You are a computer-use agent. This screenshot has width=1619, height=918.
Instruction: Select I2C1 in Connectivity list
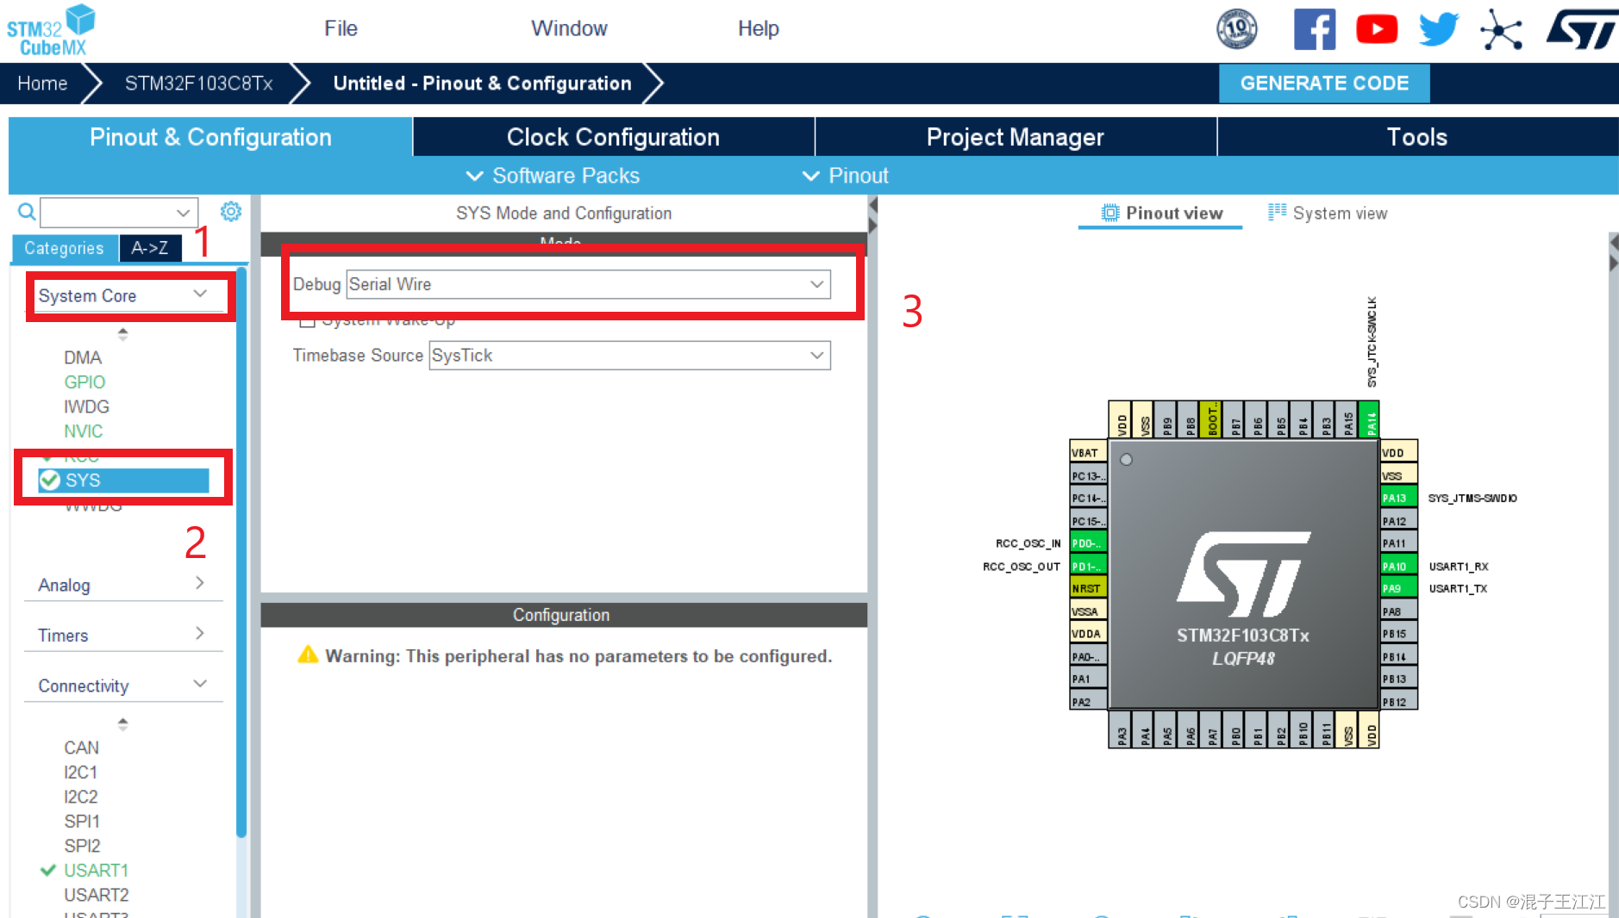click(80, 772)
